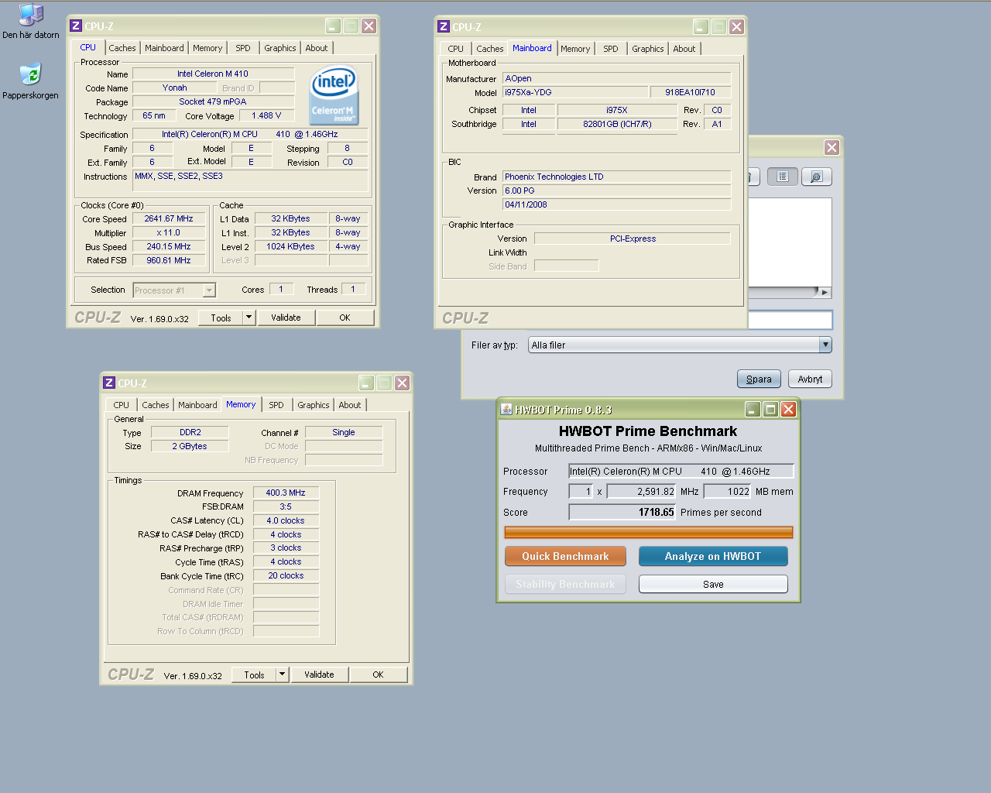991x793 pixels.
Task: Click the Core Voltage value 1.488 V
Action: 266,115
